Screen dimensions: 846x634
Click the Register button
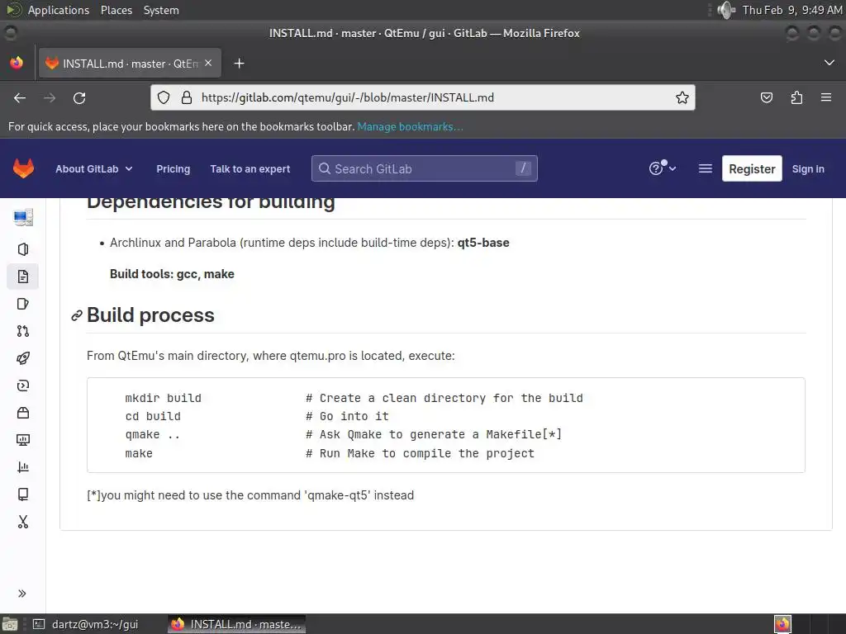tap(752, 168)
